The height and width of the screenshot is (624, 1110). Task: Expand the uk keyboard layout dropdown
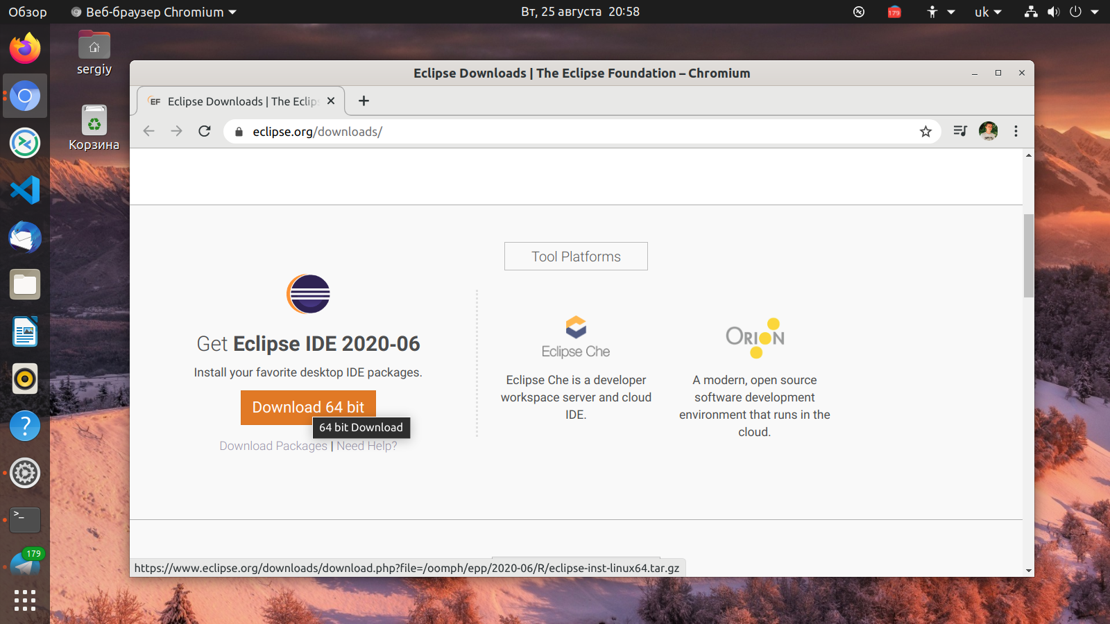click(x=988, y=12)
